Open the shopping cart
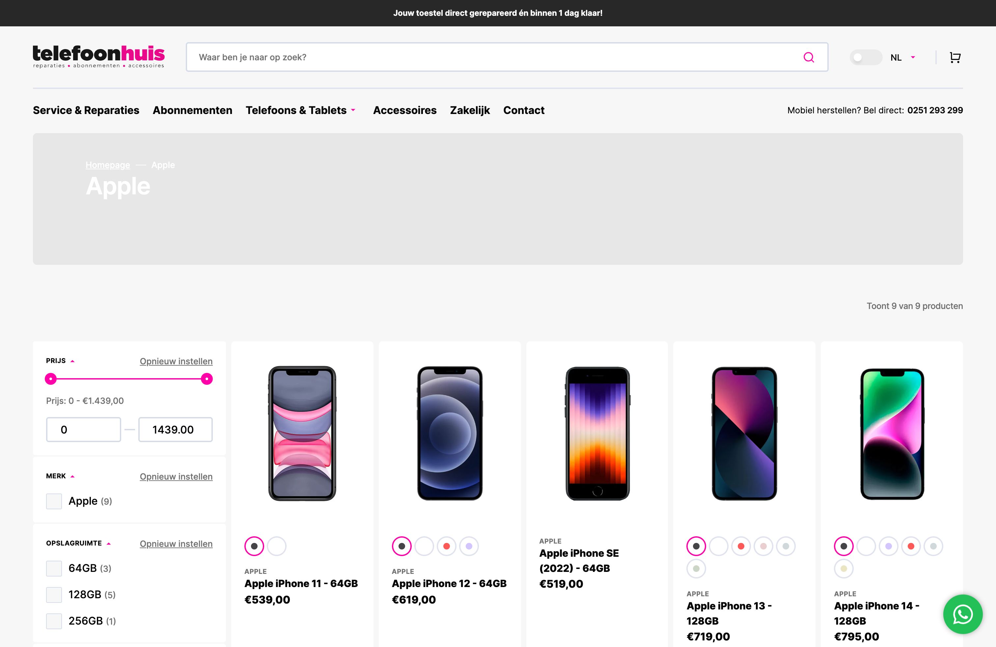The width and height of the screenshot is (996, 647). click(x=955, y=57)
